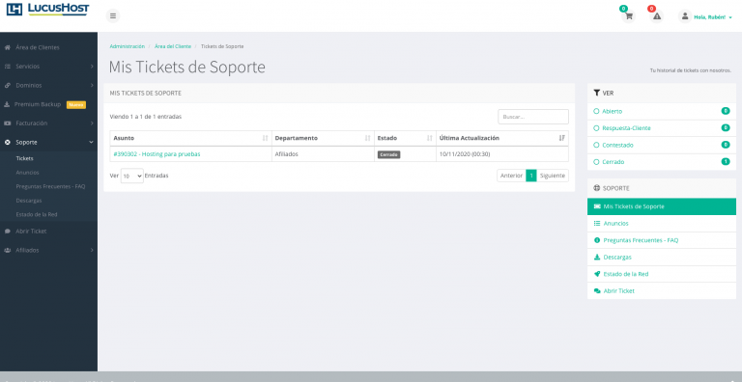742x382 pixels.
Task: Expand the Dominios sidebar chevron
Action: pos(92,85)
